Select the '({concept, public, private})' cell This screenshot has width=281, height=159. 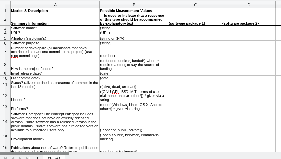[x=134, y=121]
